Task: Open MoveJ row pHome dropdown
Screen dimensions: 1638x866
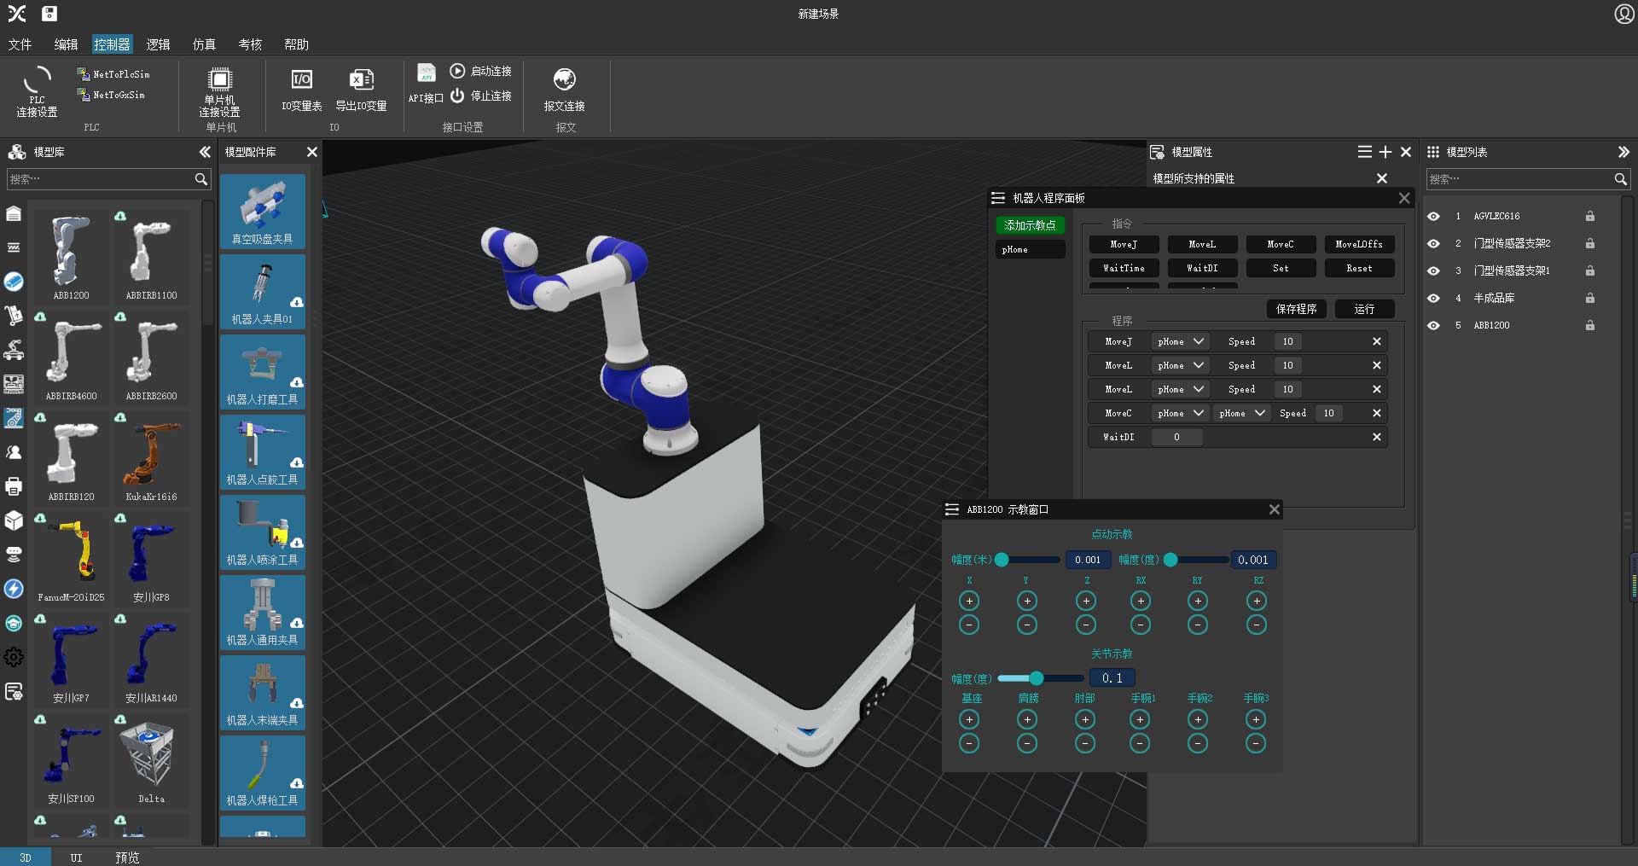Action: pyautogui.click(x=1181, y=341)
